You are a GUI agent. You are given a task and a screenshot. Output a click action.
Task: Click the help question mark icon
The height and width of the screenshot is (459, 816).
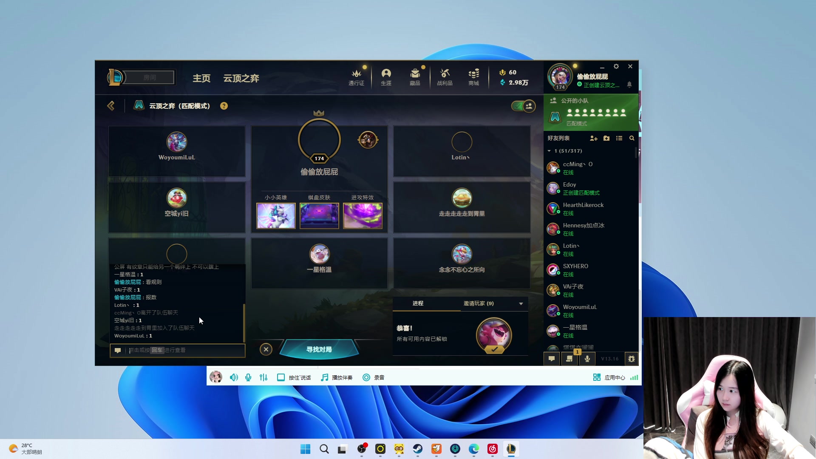(x=224, y=106)
